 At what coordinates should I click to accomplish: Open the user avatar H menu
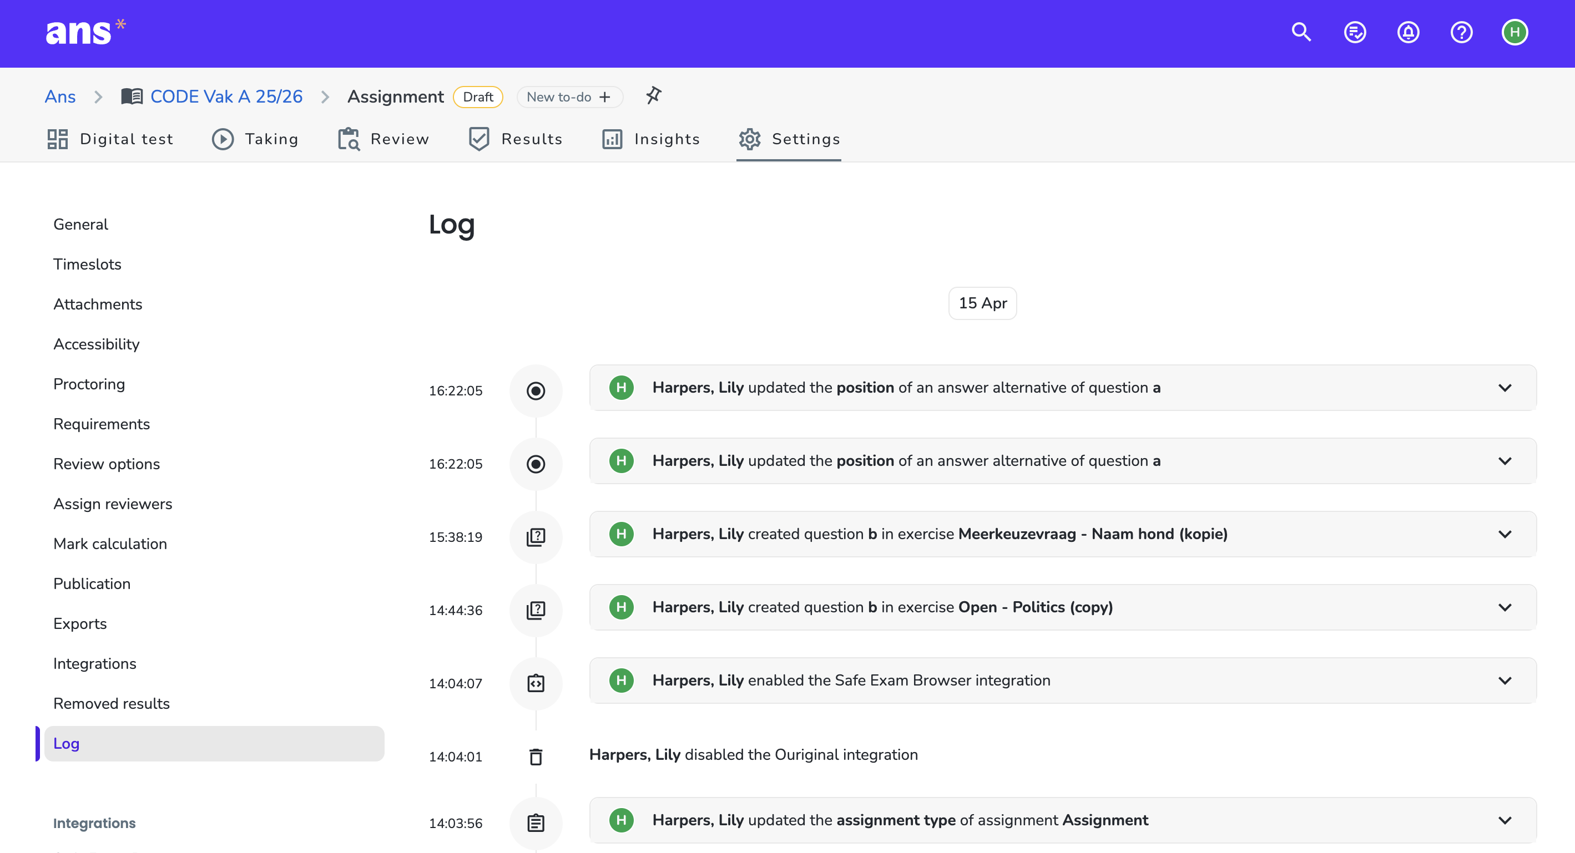pos(1515,32)
